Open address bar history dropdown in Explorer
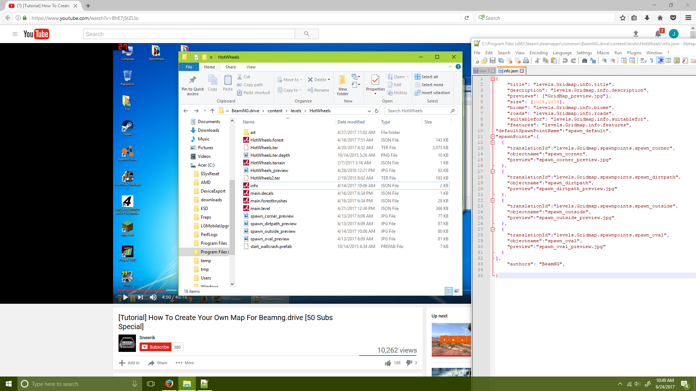Screen dimensions: 696x391 pyautogui.click(x=369, y=111)
